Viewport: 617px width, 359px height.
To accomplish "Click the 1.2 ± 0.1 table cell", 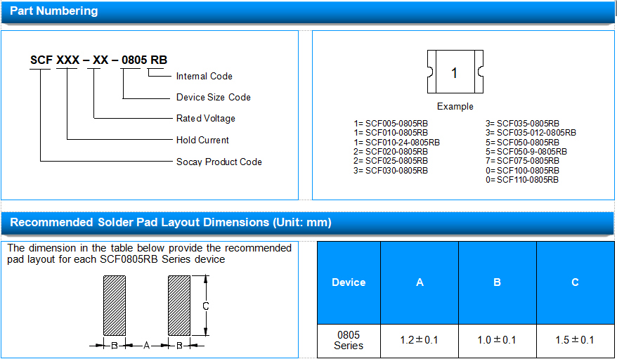I will 420,340.
